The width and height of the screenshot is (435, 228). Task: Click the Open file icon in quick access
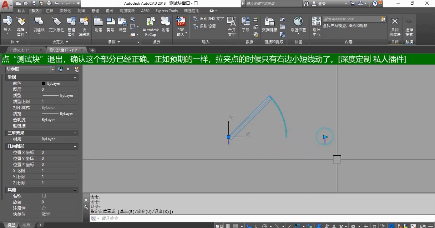coord(26,3)
